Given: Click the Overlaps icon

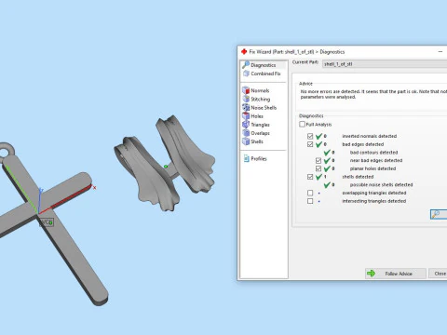Looking at the screenshot, I should coord(246,133).
